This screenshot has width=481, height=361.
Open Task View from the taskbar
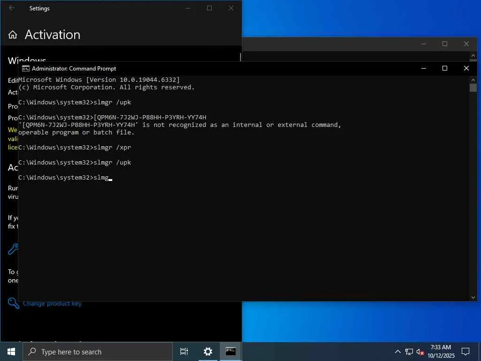184,352
